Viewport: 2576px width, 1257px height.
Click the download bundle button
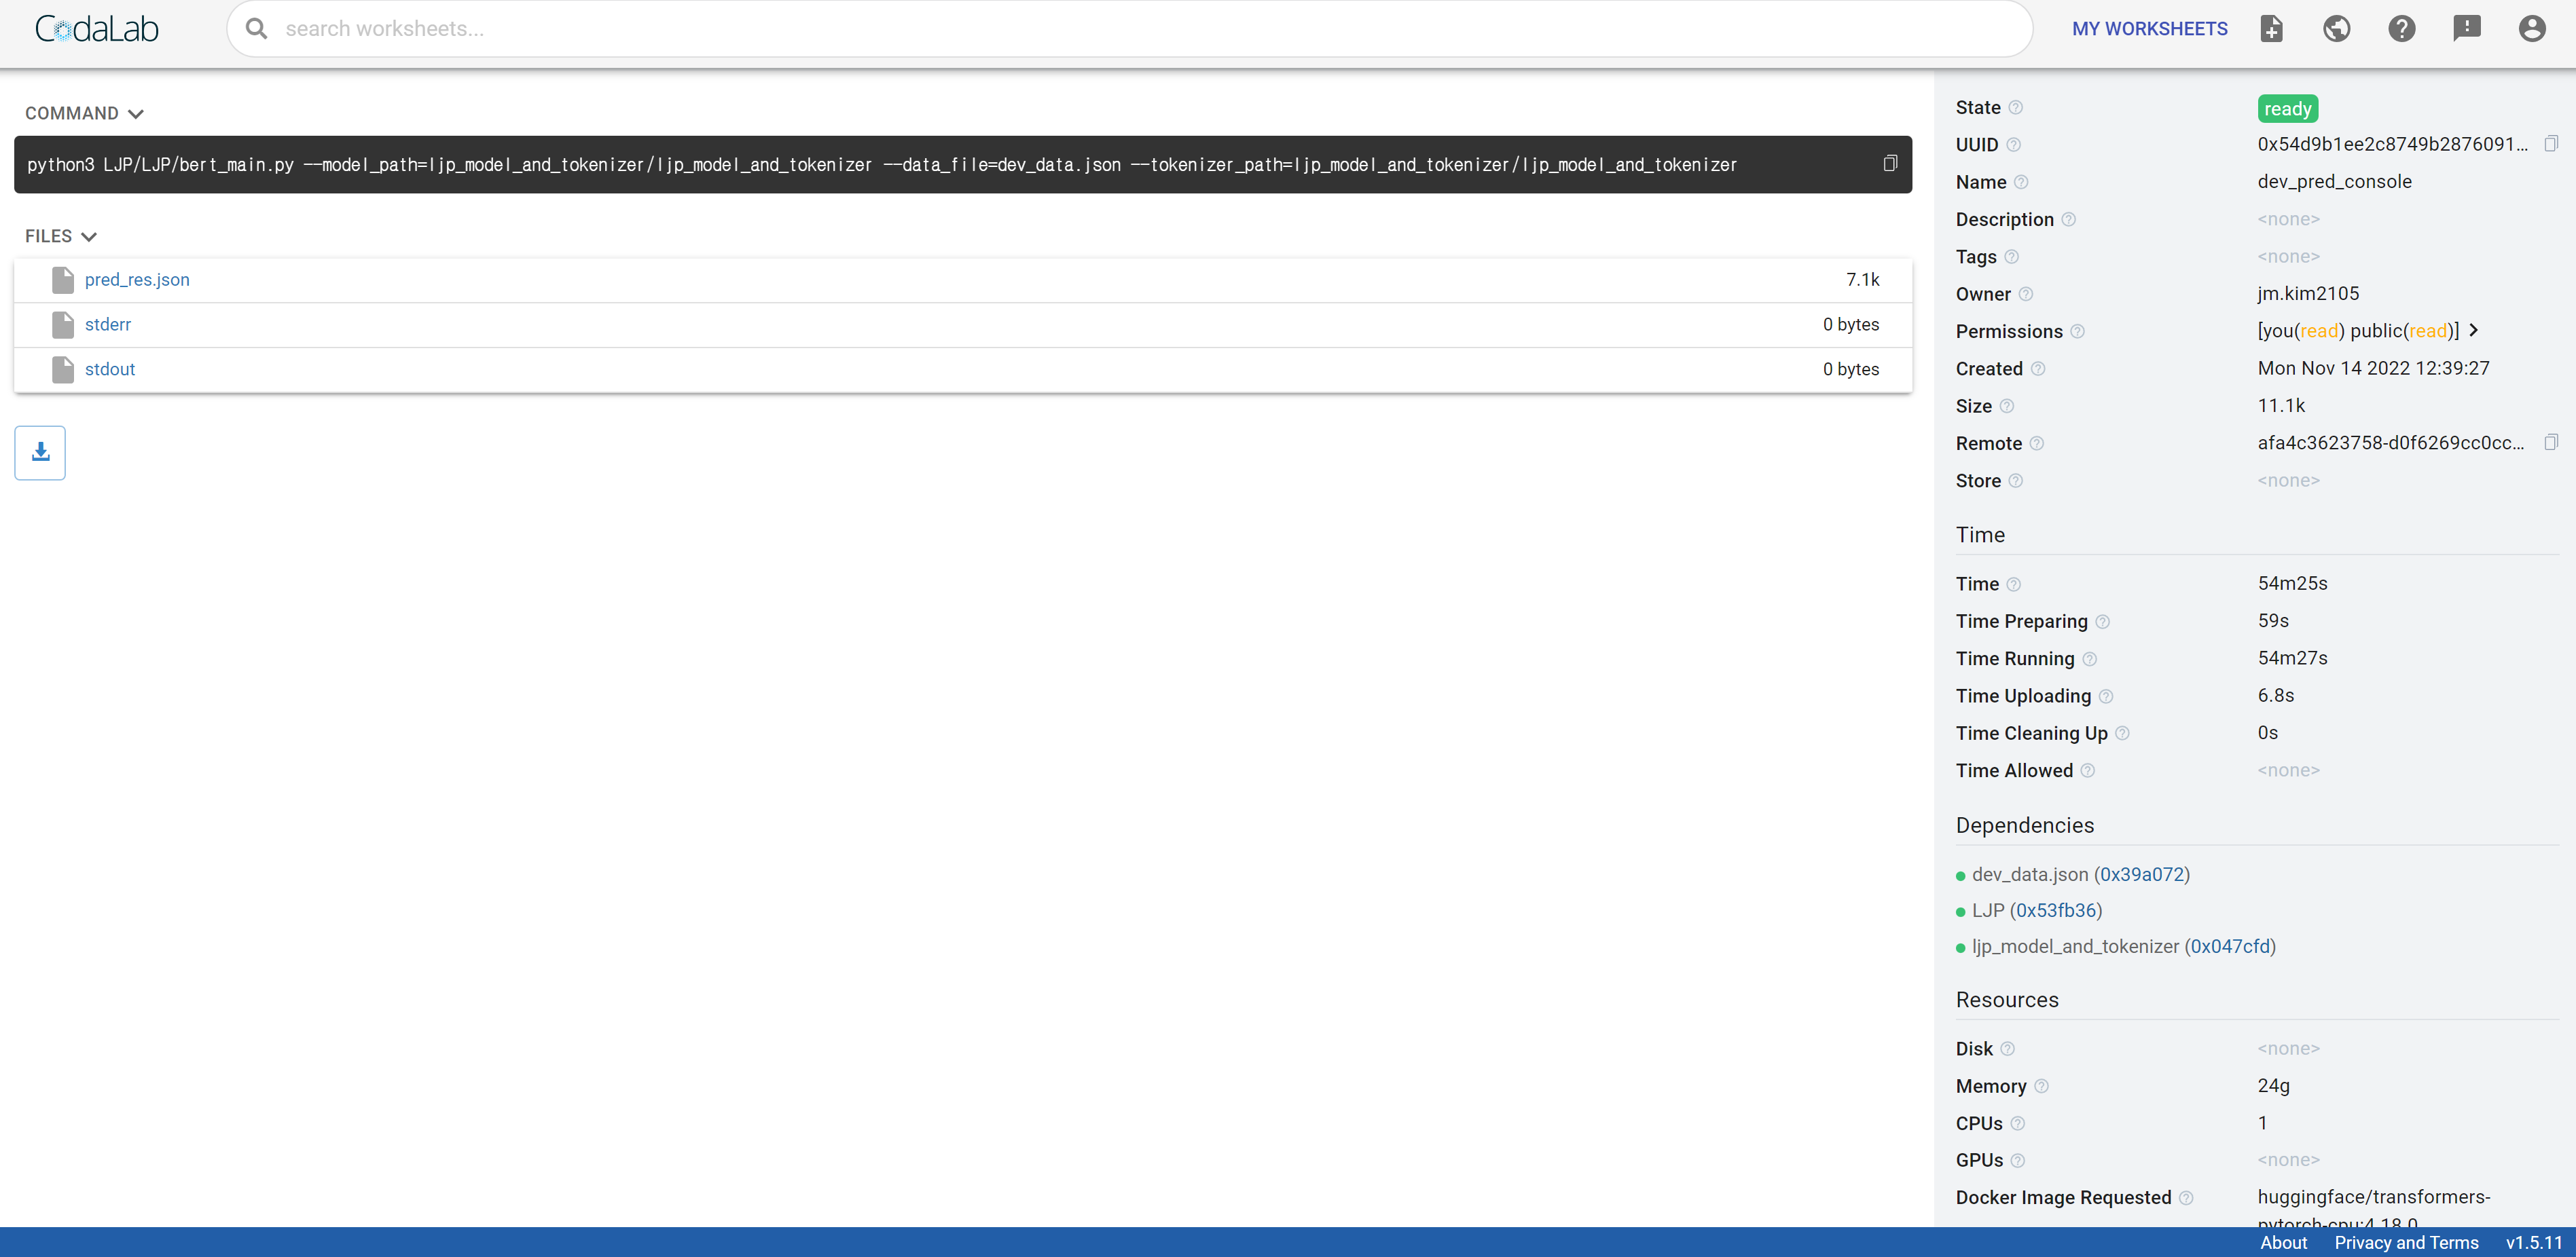point(40,453)
